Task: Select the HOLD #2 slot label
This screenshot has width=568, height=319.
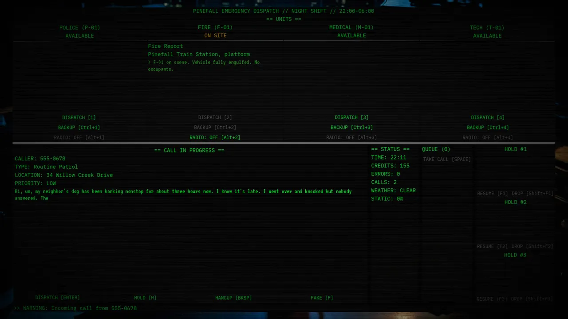Action: (x=516, y=202)
